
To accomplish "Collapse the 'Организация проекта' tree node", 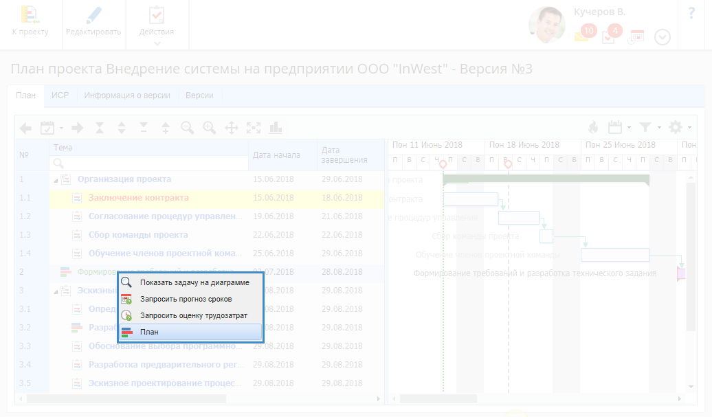I will [x=55, y=179].
